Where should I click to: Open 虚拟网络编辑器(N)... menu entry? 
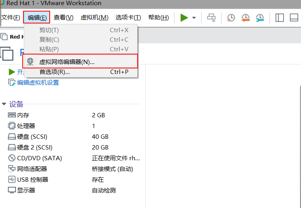[80, 62]
